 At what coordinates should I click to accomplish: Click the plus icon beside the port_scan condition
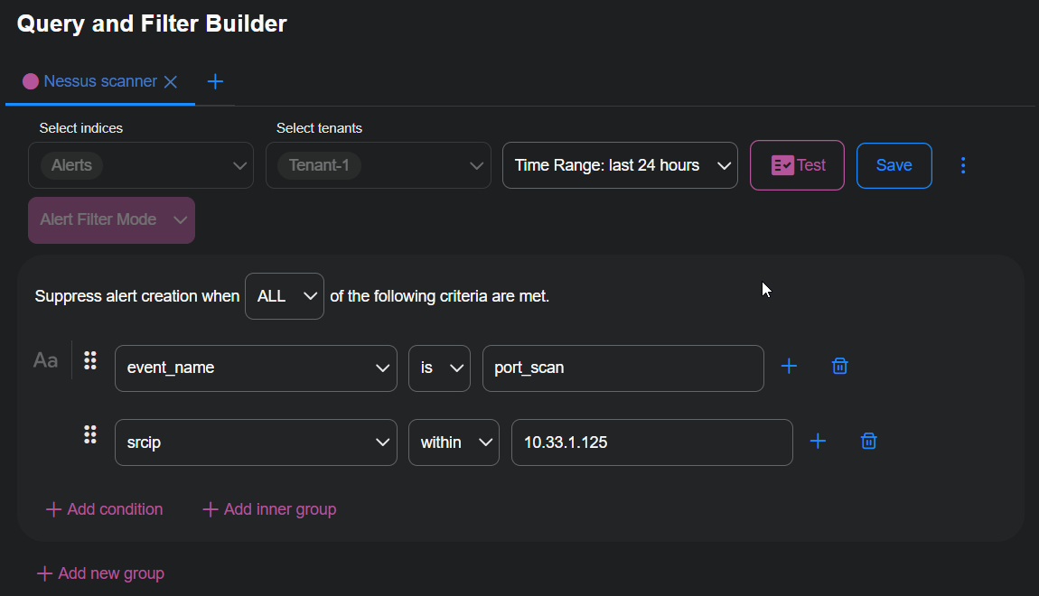click(x=789, y=366)
